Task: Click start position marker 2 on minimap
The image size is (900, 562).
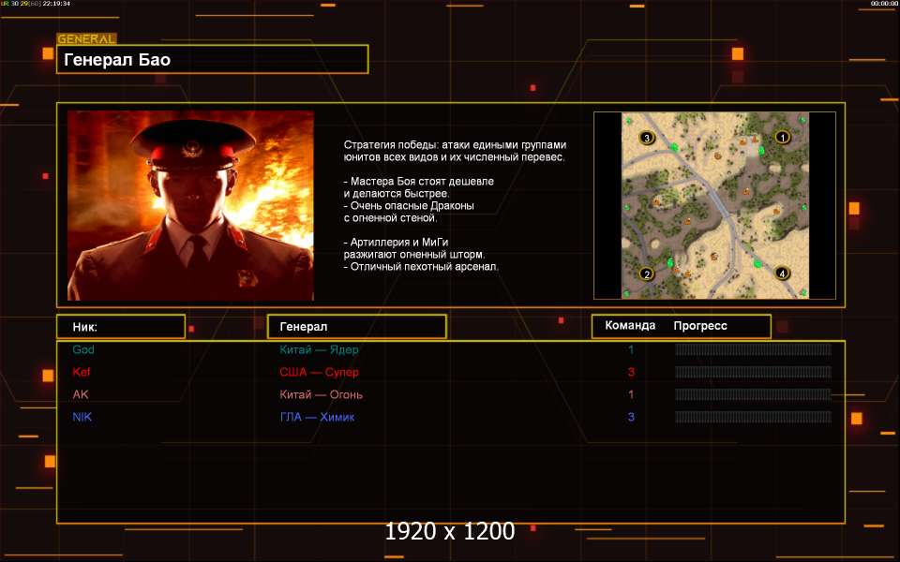Action: point(647,274)
